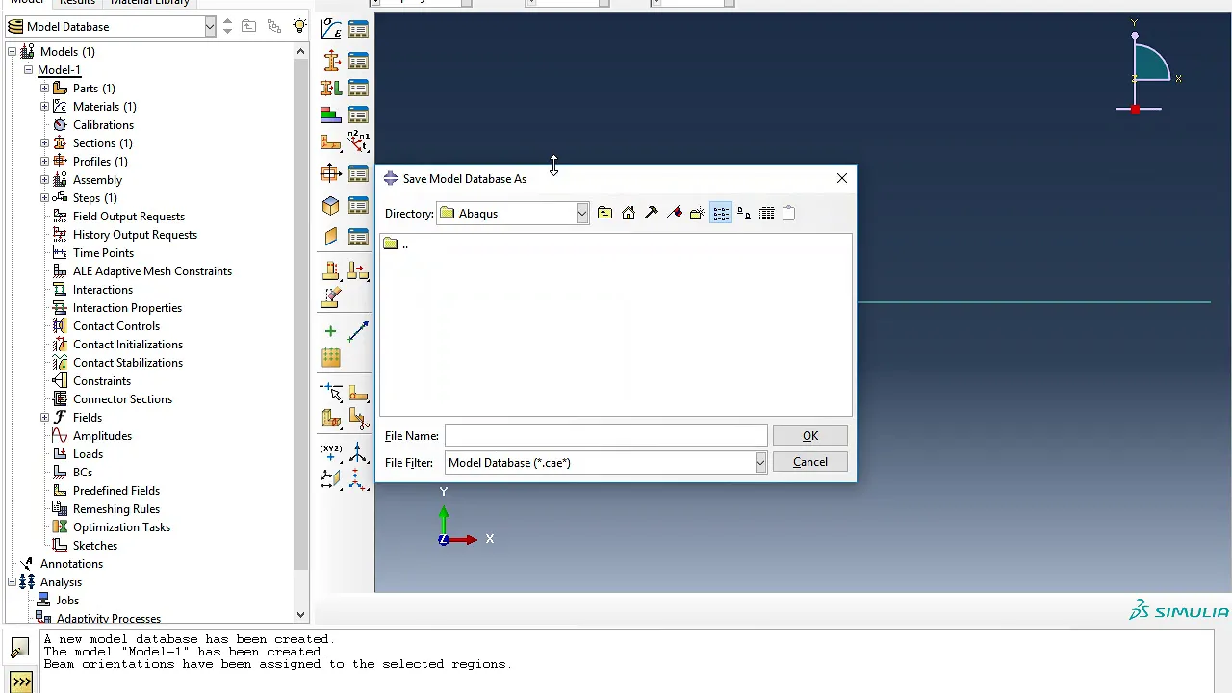Expand the Steps (1) node
The image size is (1232, 693).
coord(44,198)
